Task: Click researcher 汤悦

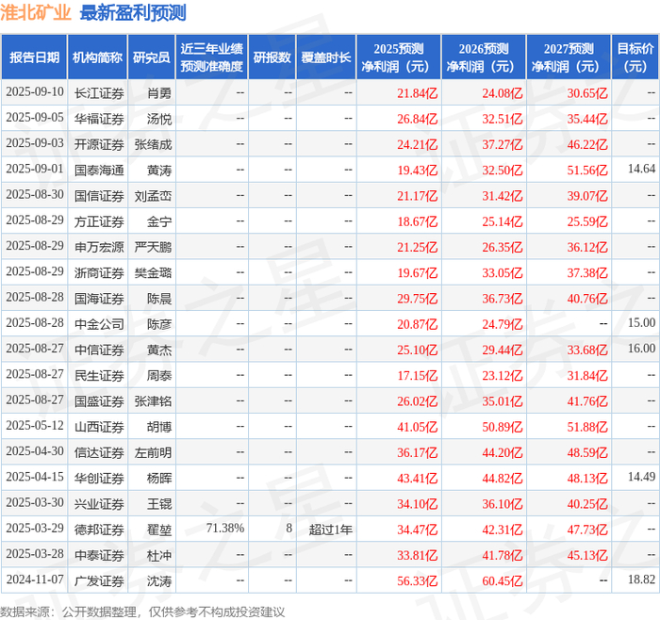Action: tap(159, 119)
